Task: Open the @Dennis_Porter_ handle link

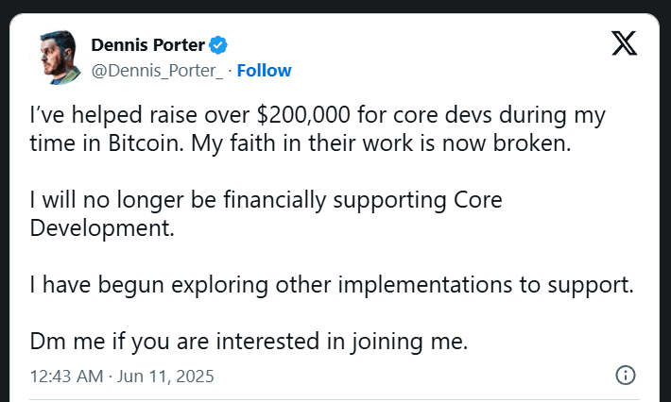Action: pyautogui.click(x=157, y=70)
